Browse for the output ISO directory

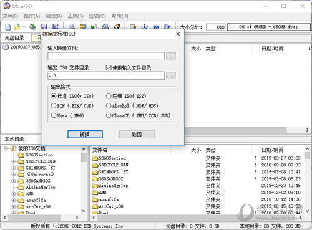[x=171, y=75]
